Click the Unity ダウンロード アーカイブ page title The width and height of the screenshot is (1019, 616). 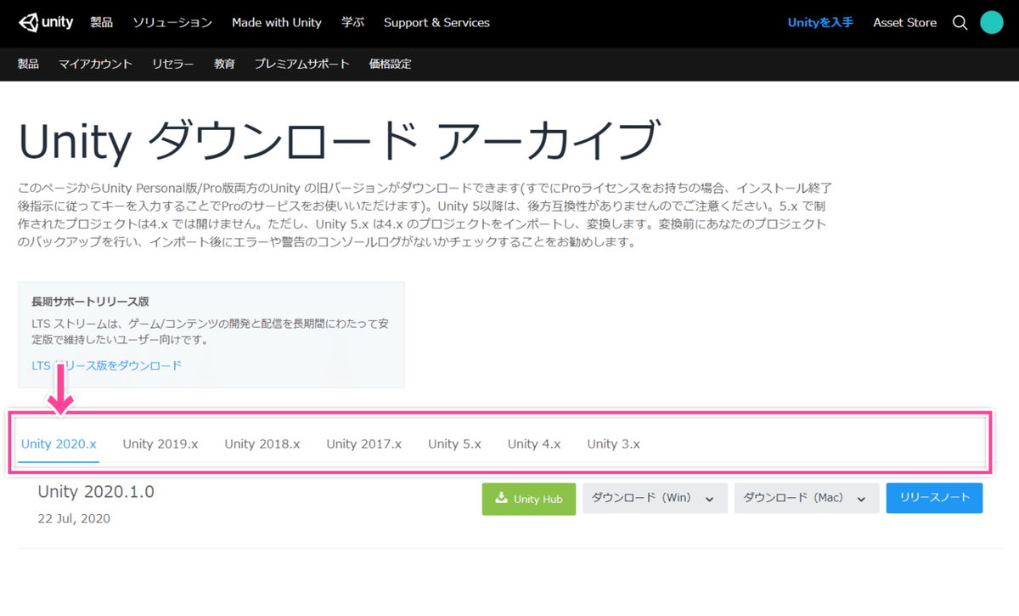[338, 142]
